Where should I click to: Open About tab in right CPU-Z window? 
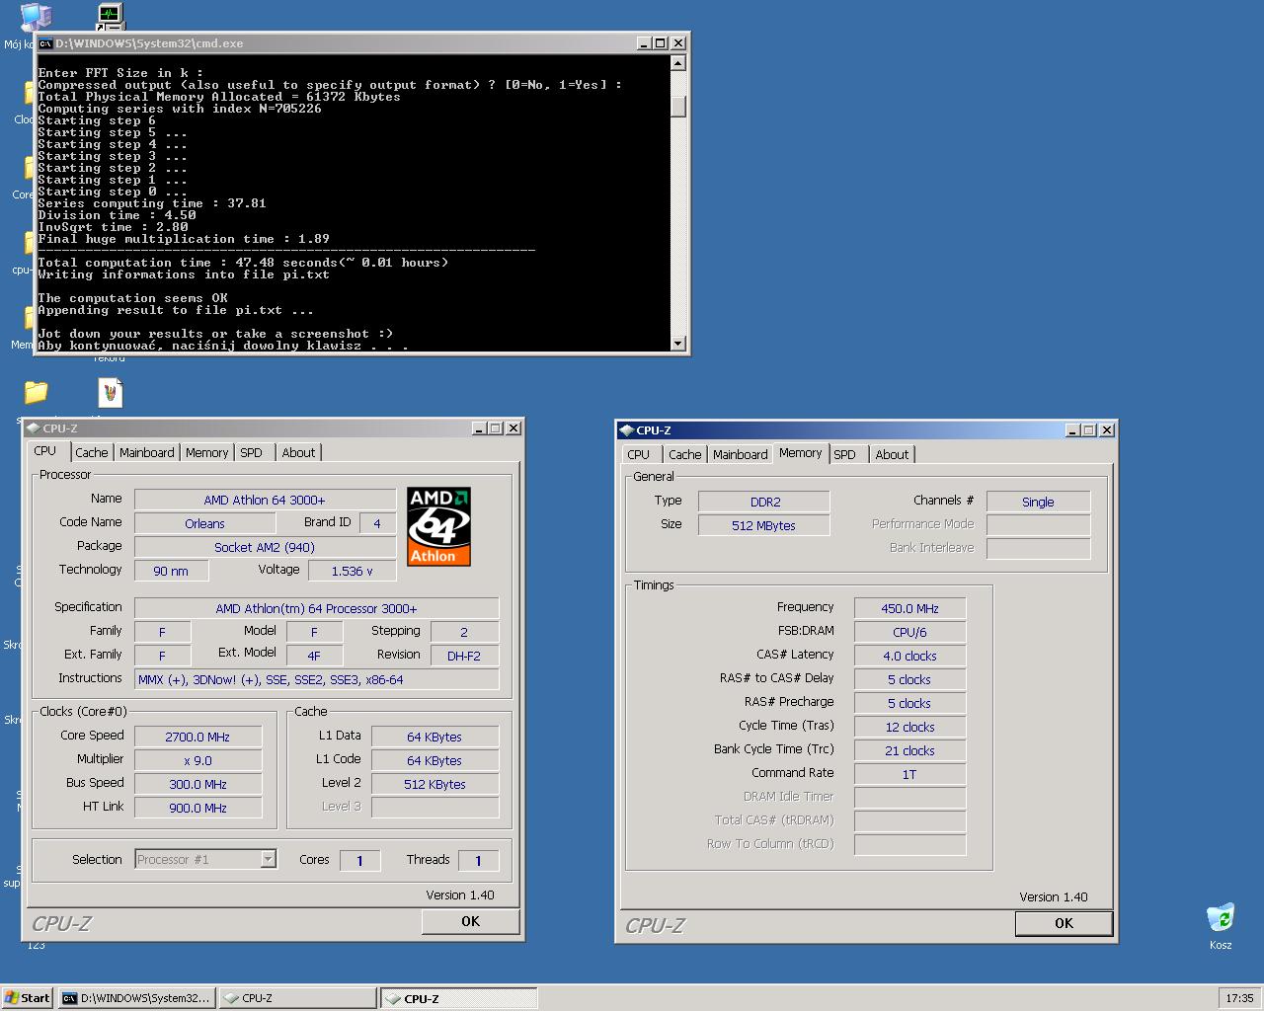coord(892,455)
